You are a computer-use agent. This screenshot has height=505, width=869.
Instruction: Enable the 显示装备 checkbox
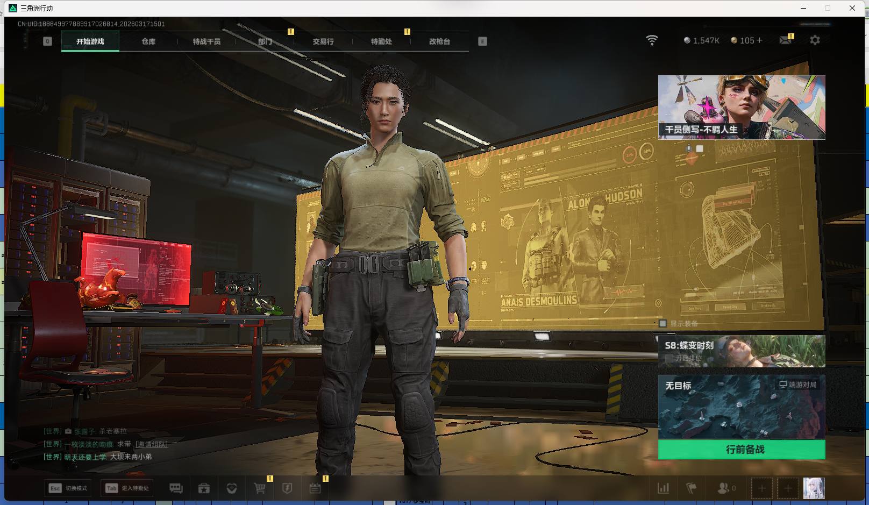pyautogui.click(x=663, y=323)
